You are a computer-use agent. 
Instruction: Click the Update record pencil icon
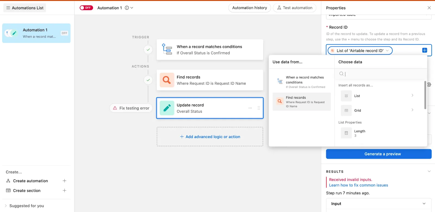pyautogui.click(x=167, y=108)
